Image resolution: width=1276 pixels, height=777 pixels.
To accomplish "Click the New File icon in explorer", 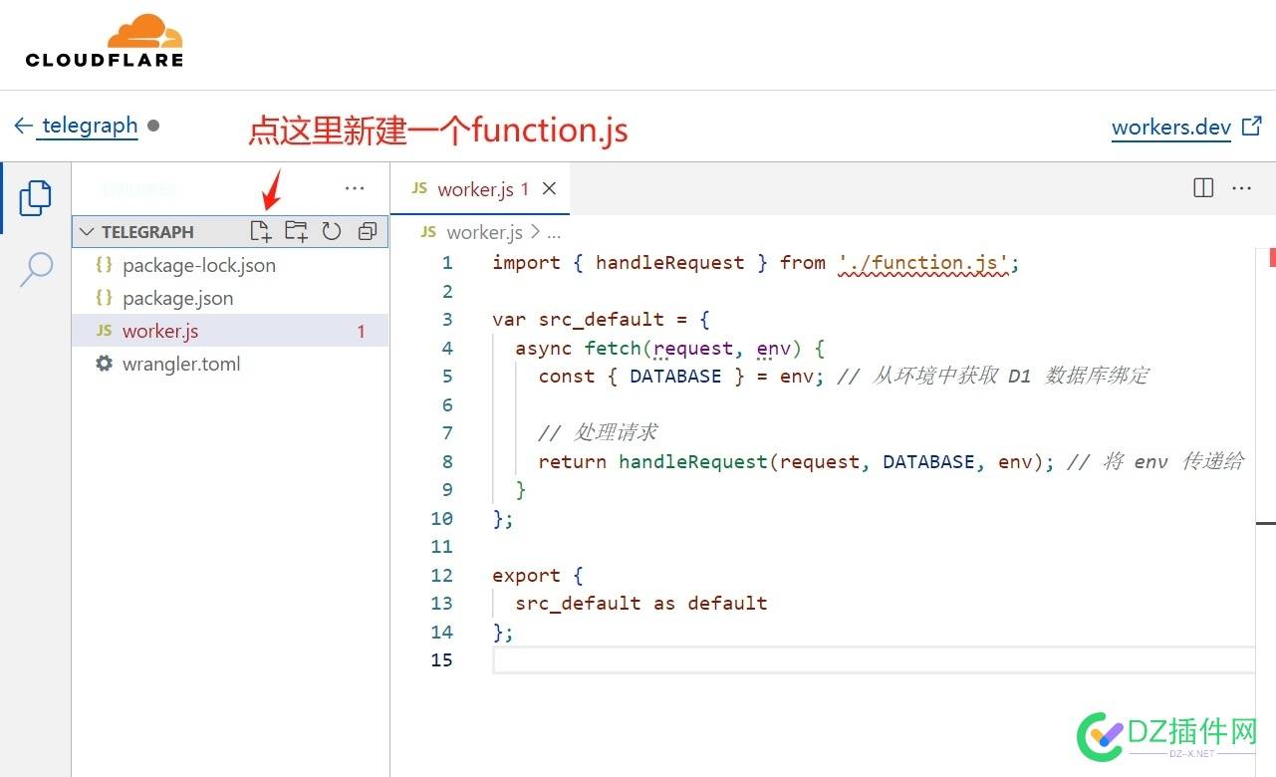I will (260, 231).
